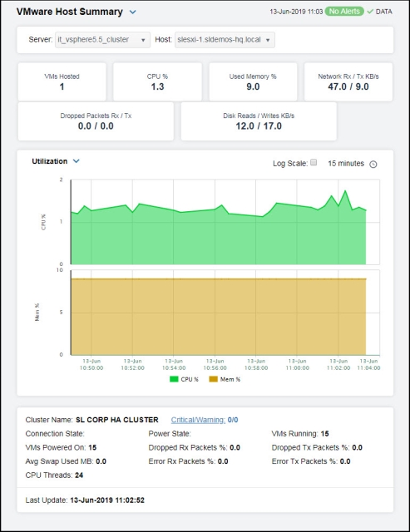Click the VMs Hosted card
This screenshot has width=410, height=532.
tap(62, 81)
